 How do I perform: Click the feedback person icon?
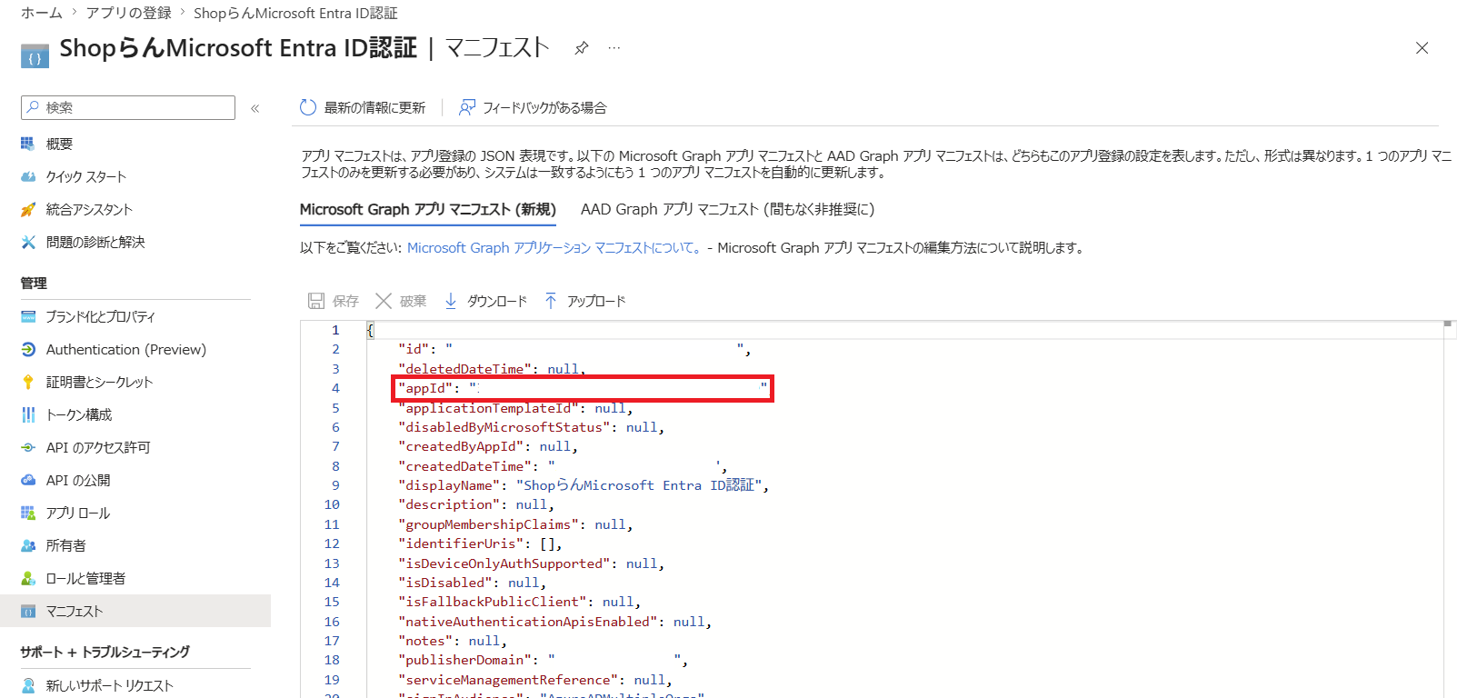point(467,107)
